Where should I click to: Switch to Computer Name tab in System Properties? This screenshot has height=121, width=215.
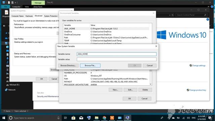[x=17, y=16]
